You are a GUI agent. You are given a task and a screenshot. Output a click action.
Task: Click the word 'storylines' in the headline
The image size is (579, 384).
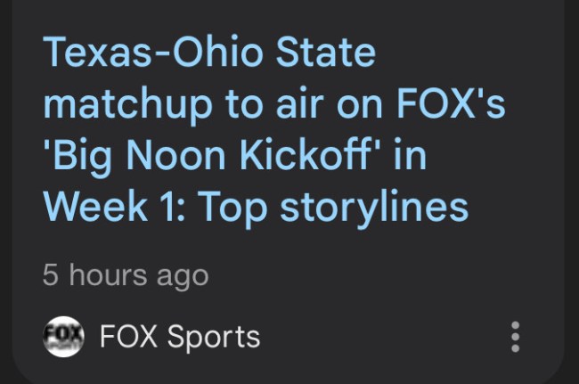[x=373, y=208]
